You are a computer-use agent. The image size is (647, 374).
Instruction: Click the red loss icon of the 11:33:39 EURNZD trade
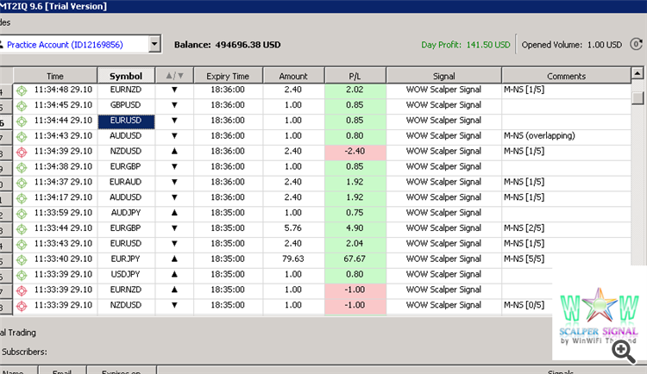tap(22, 290)
